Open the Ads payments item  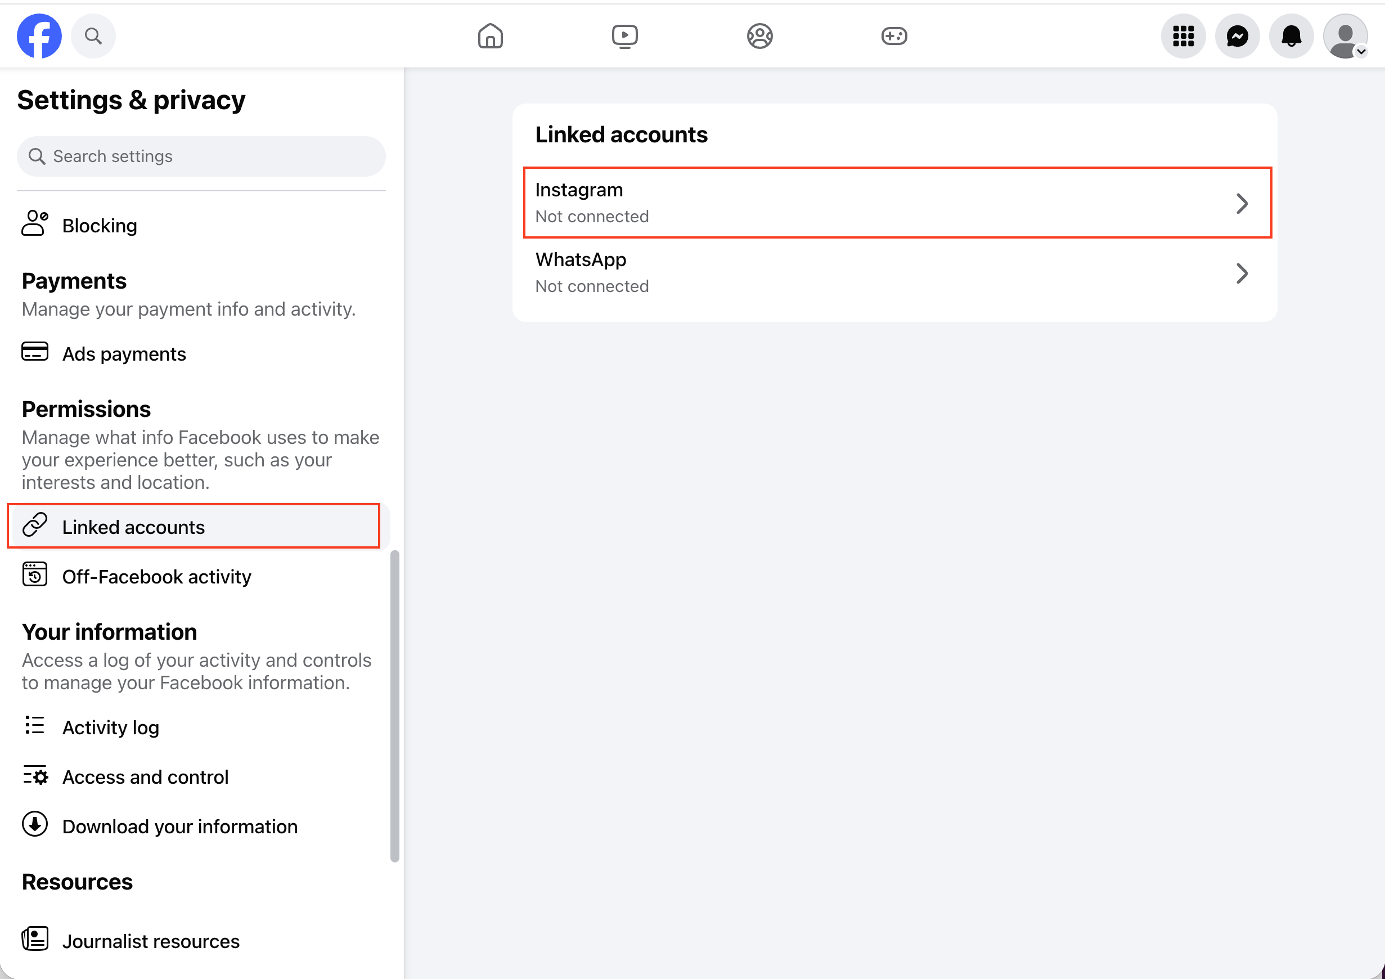coord(201,353)
